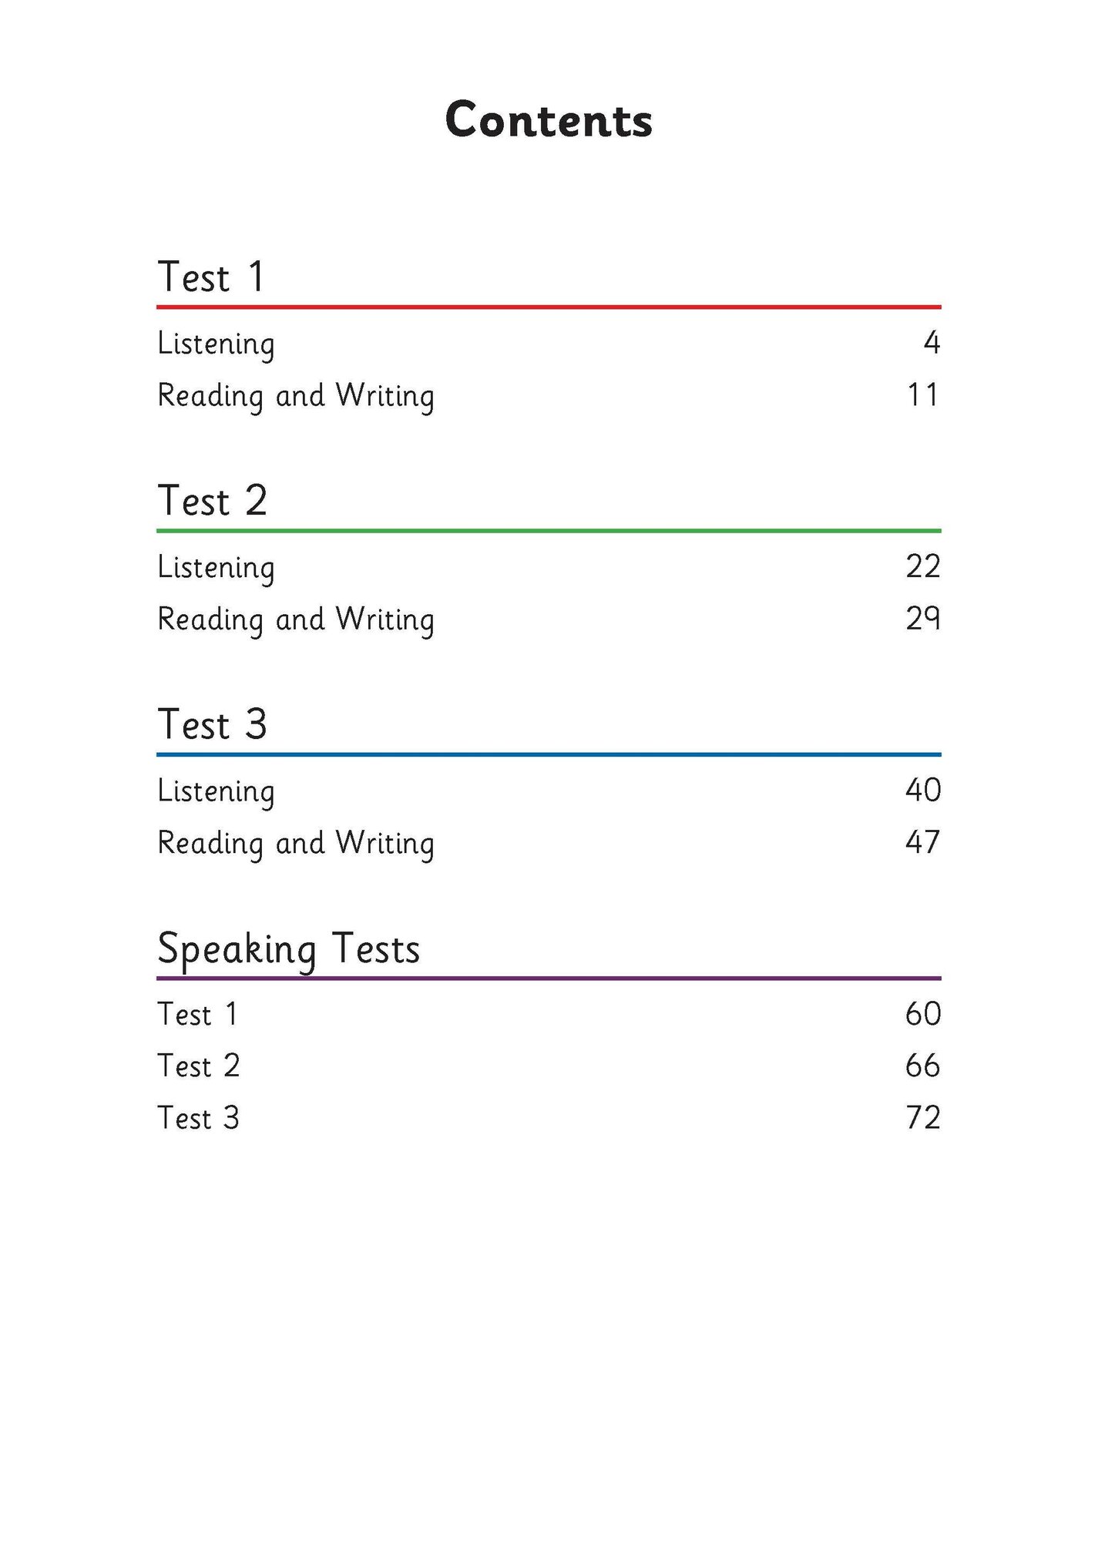The width and height of the screenshot is (1098, 1541).
Task: Click page number 47
Action: 923,842
